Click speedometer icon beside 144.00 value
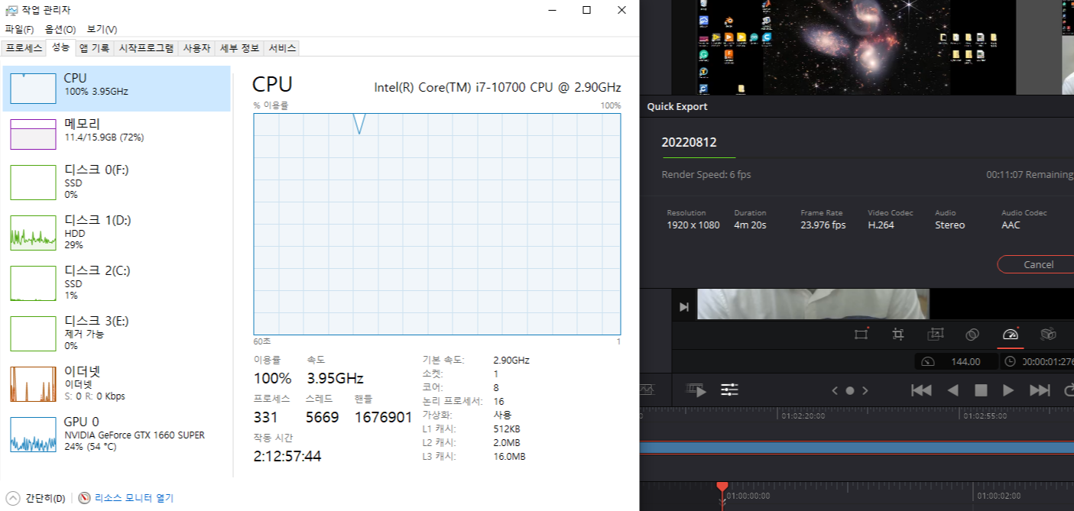The image size is (1074, 511). coord(928,361)
